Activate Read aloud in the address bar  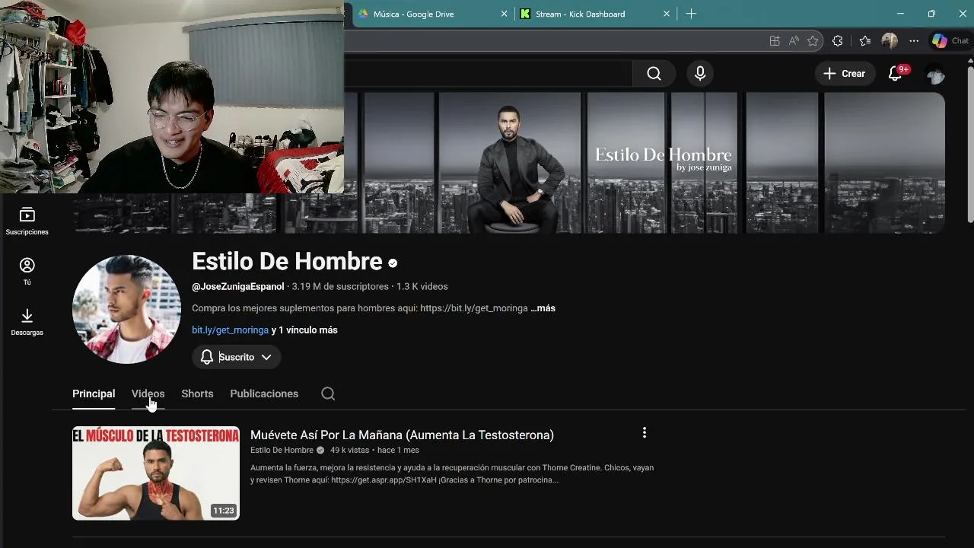pos(794,41)
